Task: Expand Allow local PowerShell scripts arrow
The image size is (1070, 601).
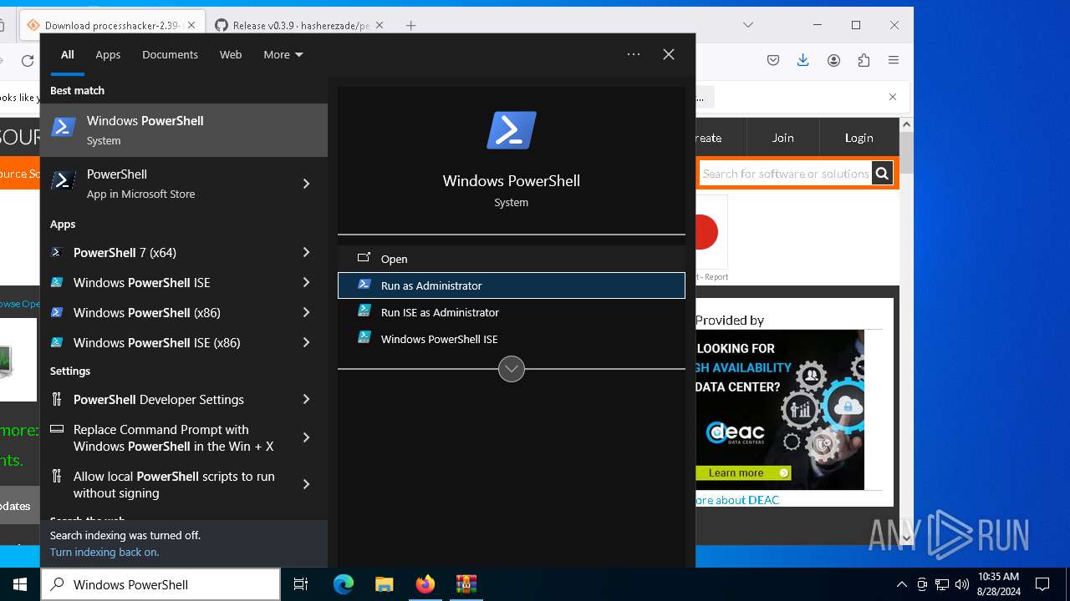Action: (306, 484)
